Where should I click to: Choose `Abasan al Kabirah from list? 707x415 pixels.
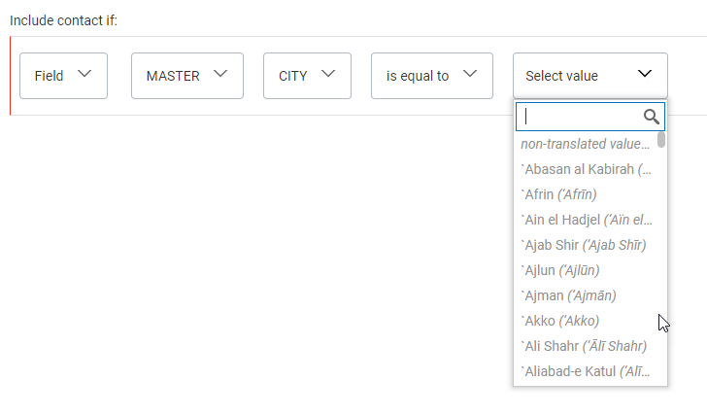point(586,169)
